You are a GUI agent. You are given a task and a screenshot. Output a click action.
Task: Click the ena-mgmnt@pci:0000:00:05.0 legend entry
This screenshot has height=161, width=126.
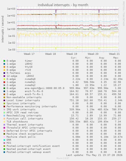pyautogui.click(x=45, y=88)
